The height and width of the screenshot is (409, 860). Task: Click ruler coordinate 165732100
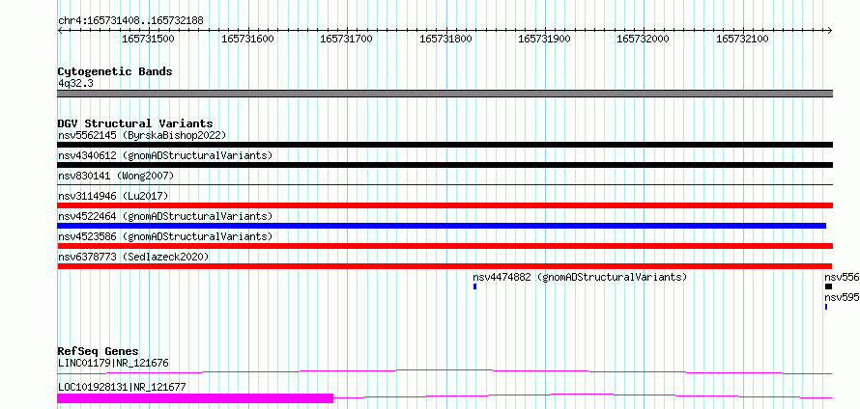(x=742, y=39)
